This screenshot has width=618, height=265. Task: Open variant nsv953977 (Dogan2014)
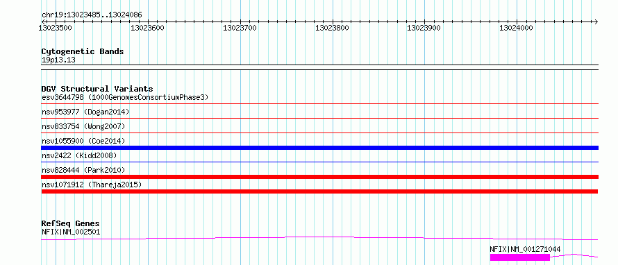pos(85,112)
